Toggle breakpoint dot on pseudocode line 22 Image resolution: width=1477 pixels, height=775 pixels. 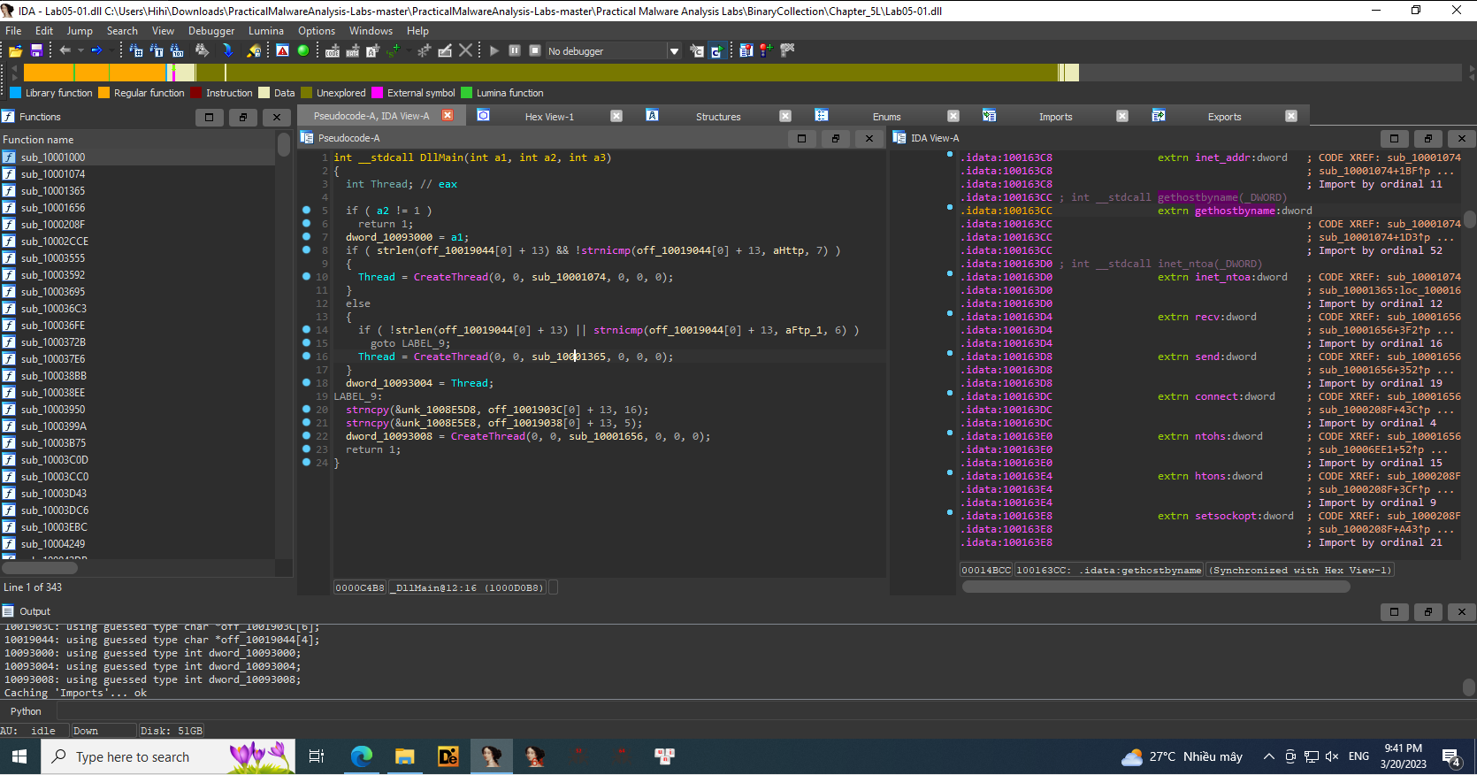click(x=306, y=436)
